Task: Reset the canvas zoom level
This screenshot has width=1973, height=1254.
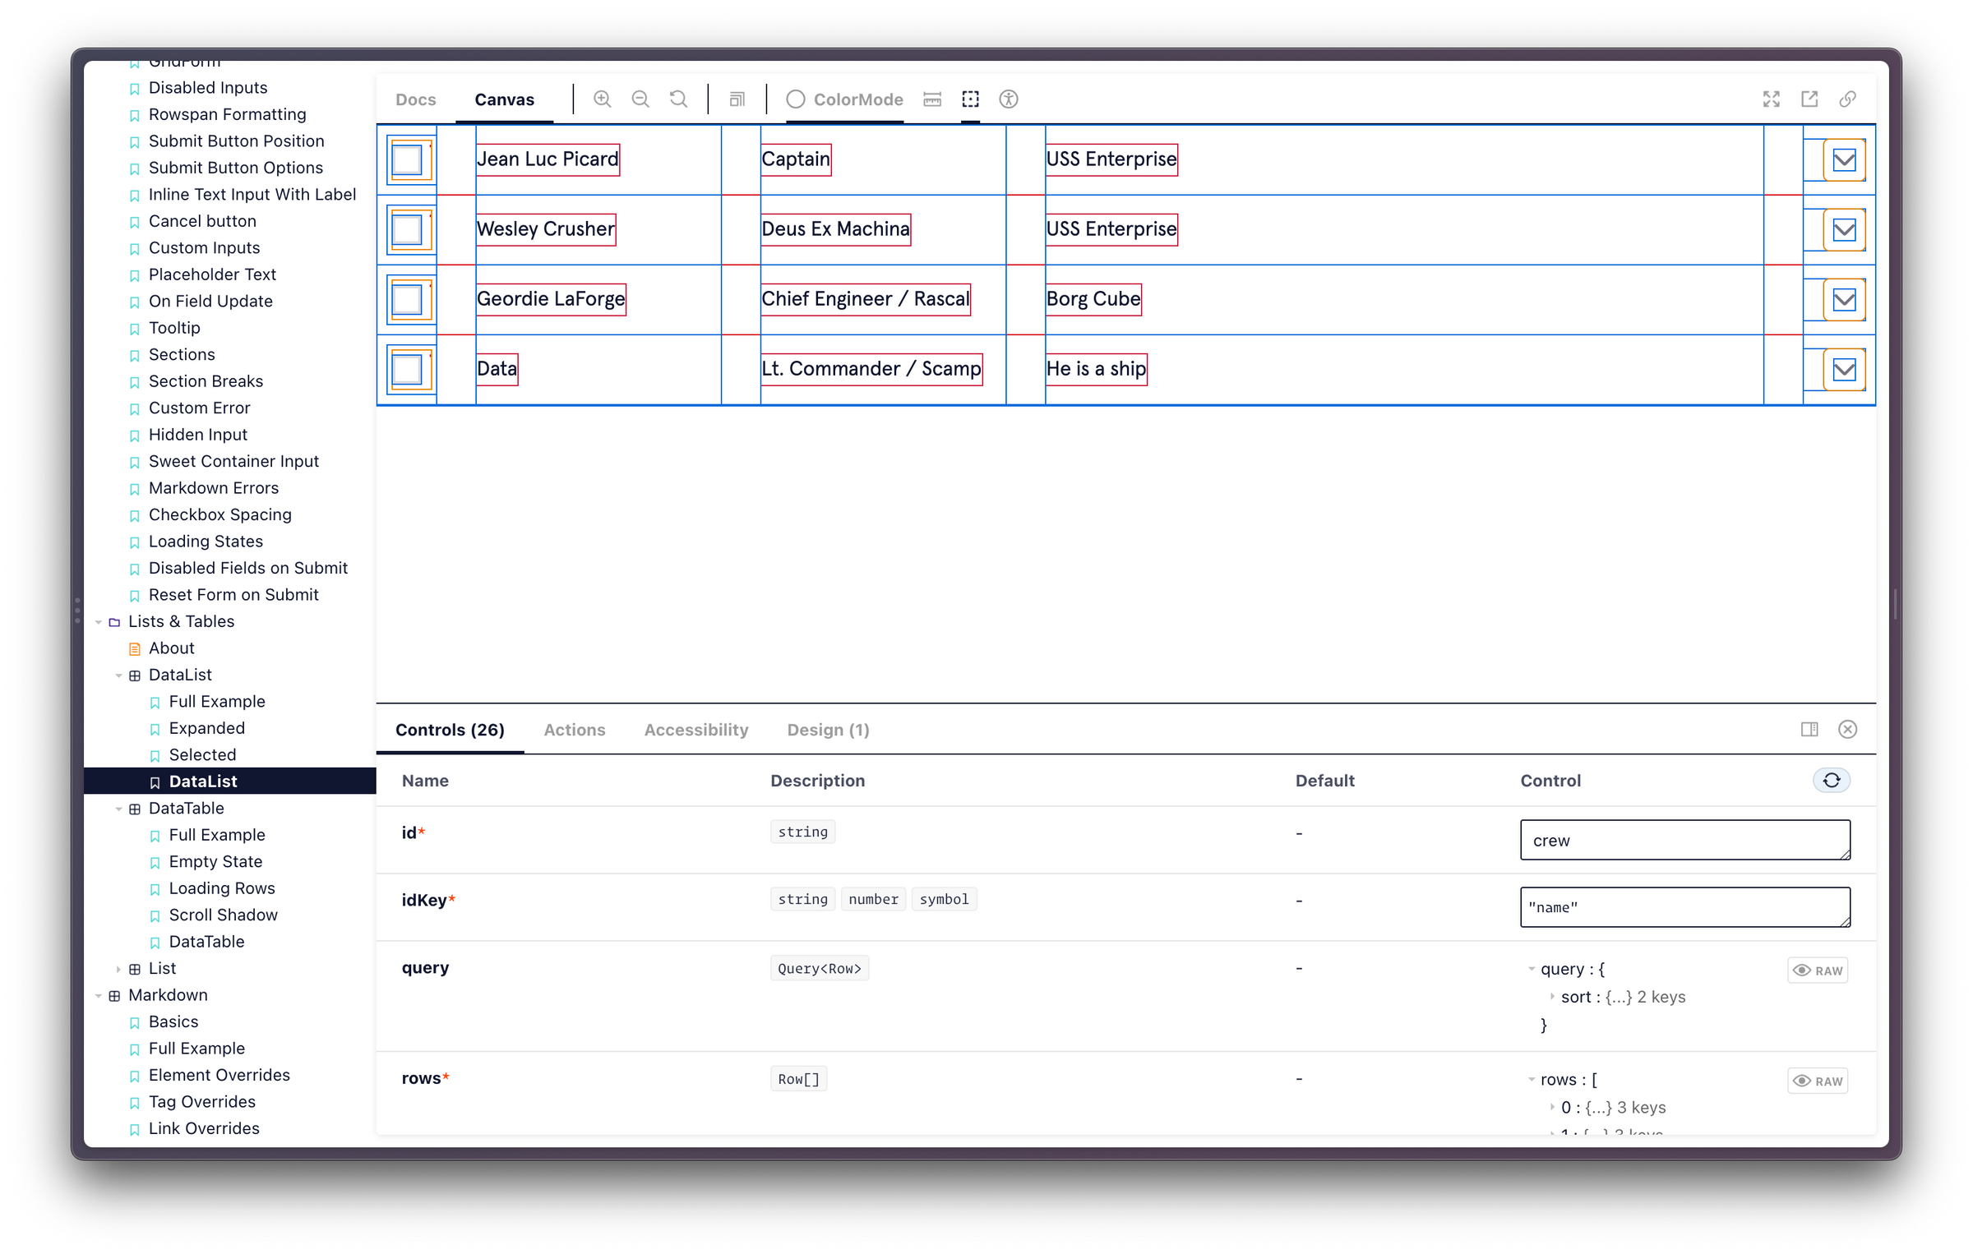Action: coord(678,99)
